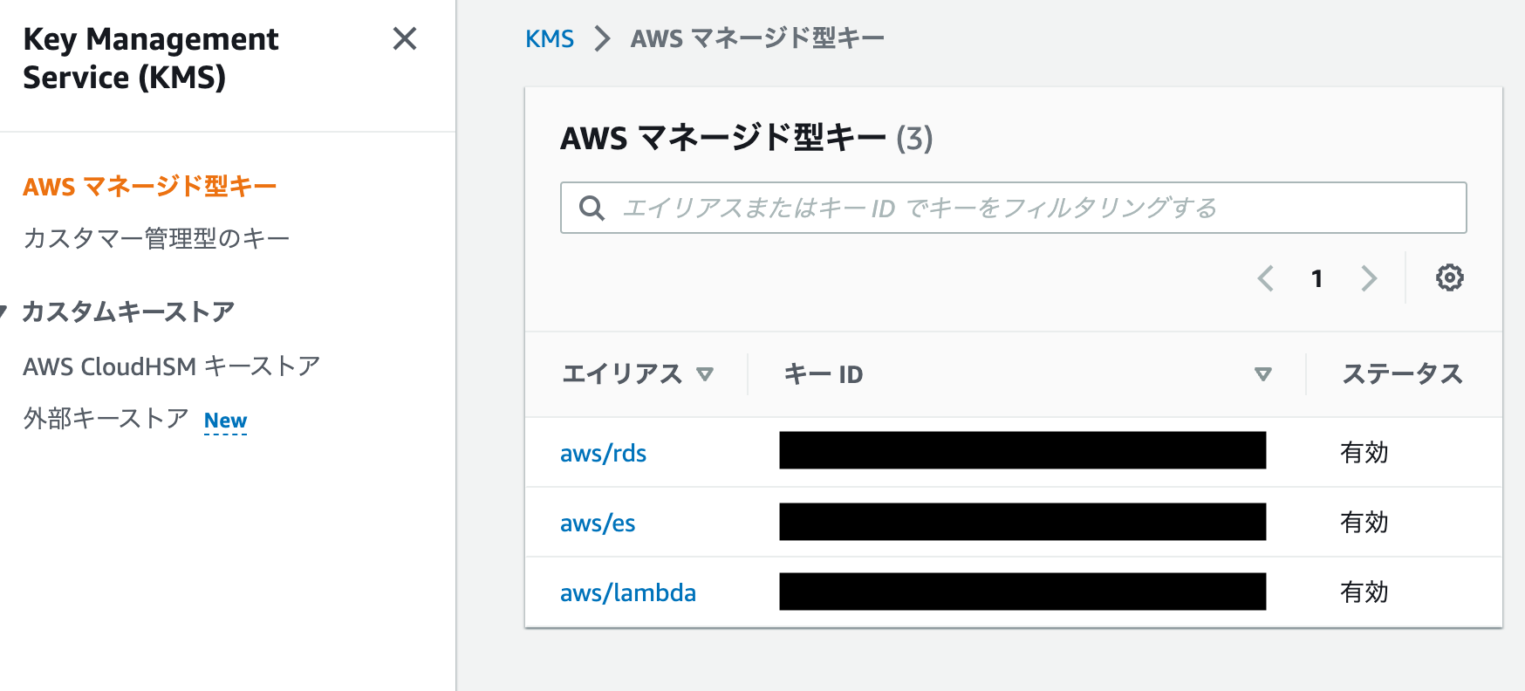Click the previous page left arrow
Screen dimensions: 1525x691
point(1266,277)
